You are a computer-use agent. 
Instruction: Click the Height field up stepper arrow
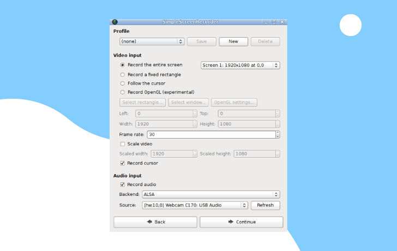278,122
